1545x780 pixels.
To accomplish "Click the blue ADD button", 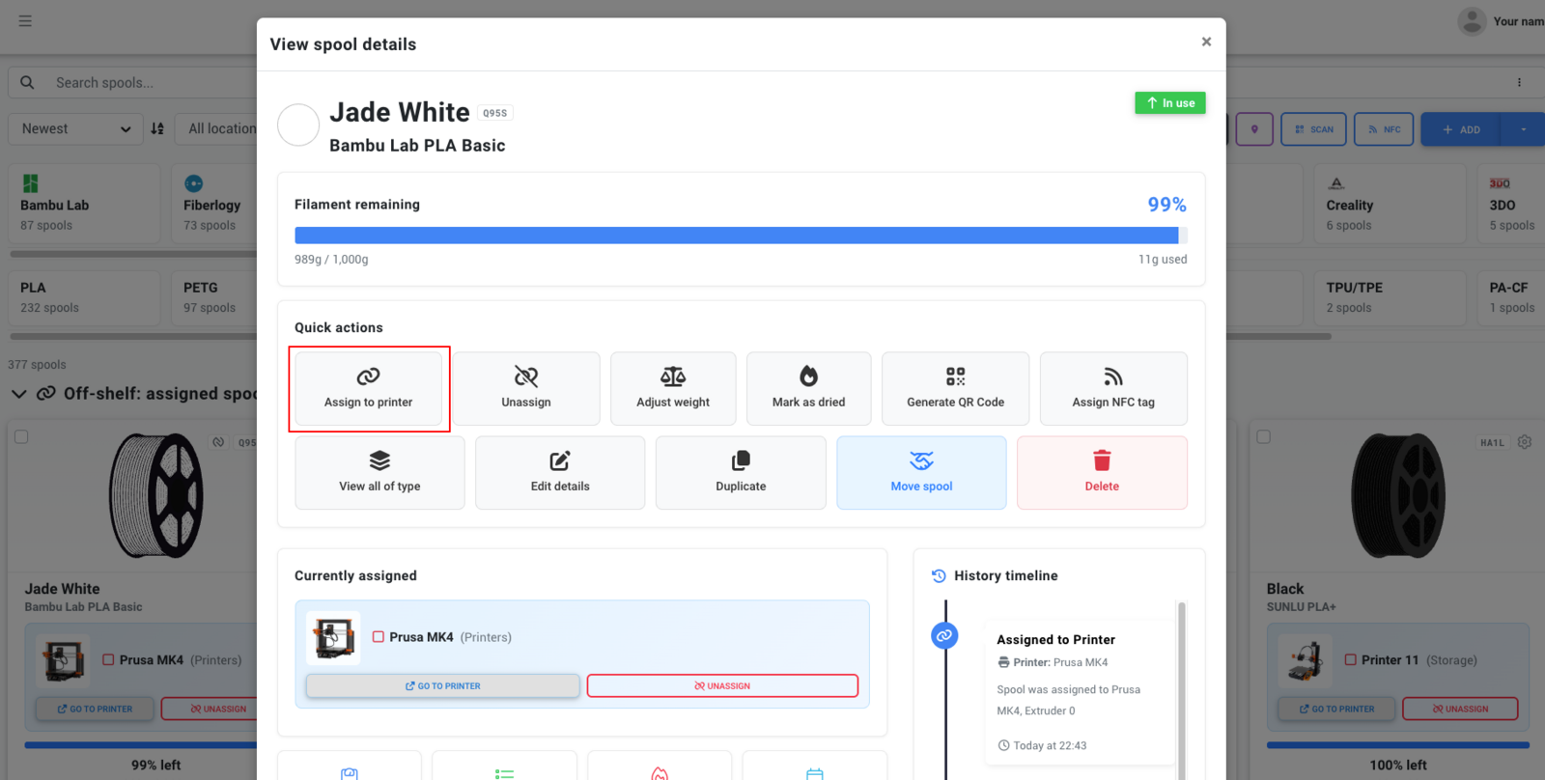I will coord(1461,129).
